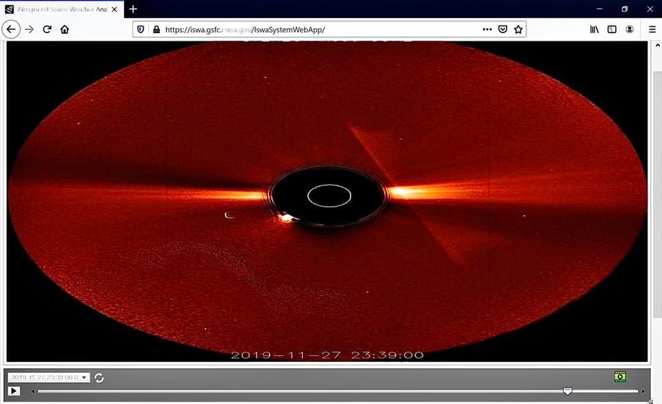Step timeline backward with left arrow
Viewport: 662px width, 404px height.
pyautogui.click(x=33, y=392)
